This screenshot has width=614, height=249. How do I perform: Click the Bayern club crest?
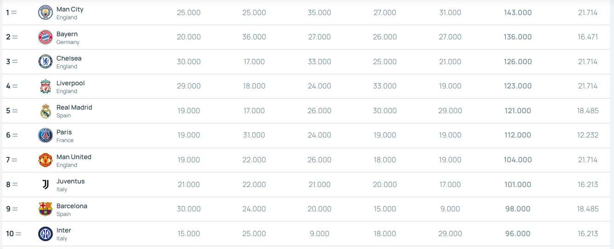[x=45, y=37]
